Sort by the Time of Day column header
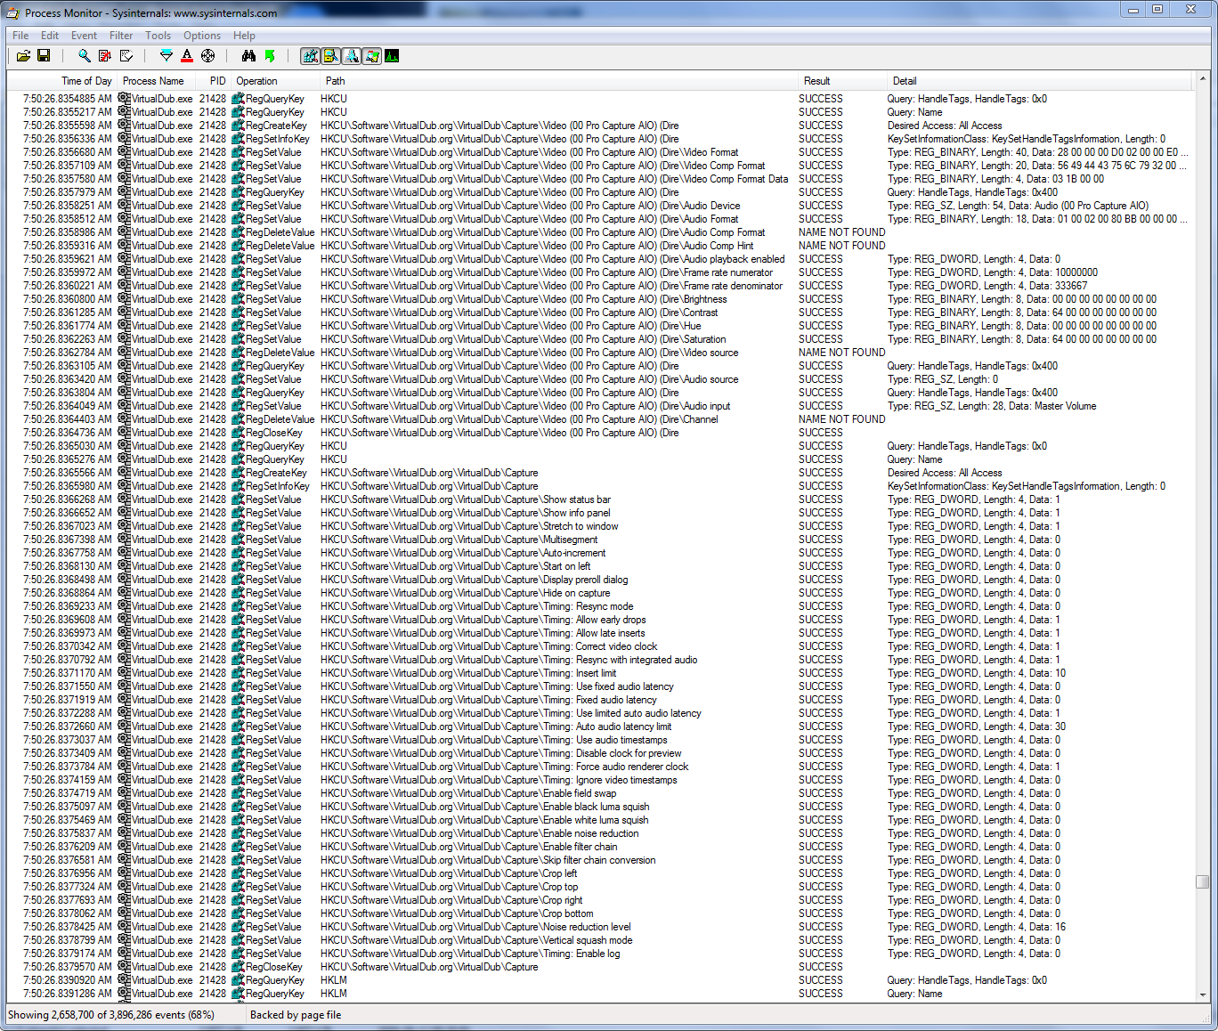1218x1031 pixels. coord(61,81)
